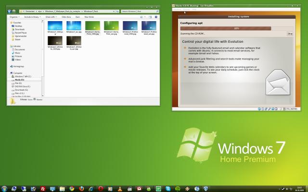Select Windows 7 x64 (C:) drive
308x192 pixels.
(21, 76)
